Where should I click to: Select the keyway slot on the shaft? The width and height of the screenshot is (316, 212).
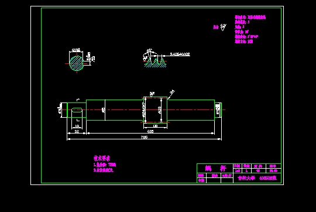point(77,110)
